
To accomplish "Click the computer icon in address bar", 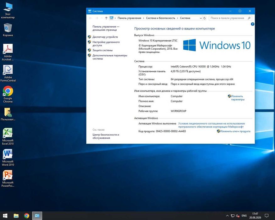I will click(x=111, y=18).
